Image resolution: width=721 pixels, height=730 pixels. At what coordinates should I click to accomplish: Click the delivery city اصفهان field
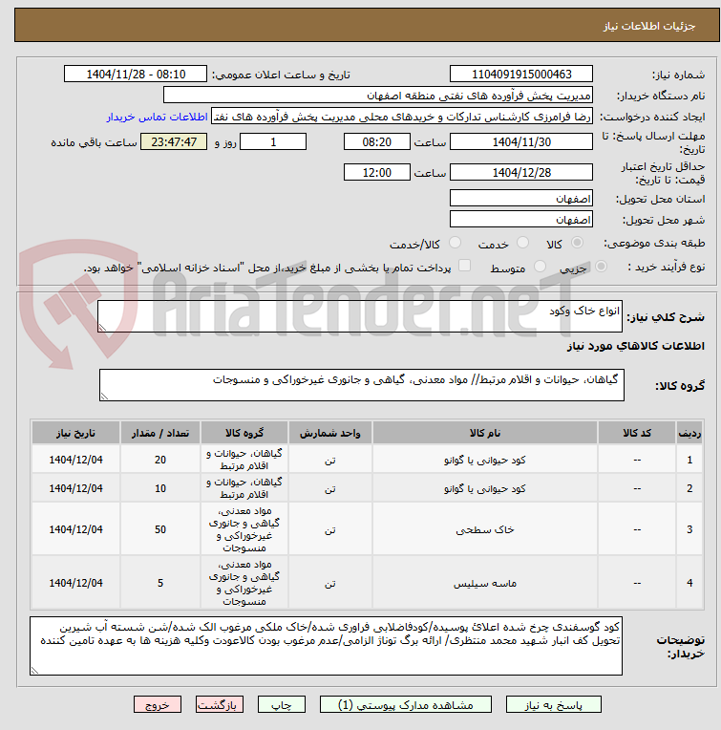[x=521, y=219]
